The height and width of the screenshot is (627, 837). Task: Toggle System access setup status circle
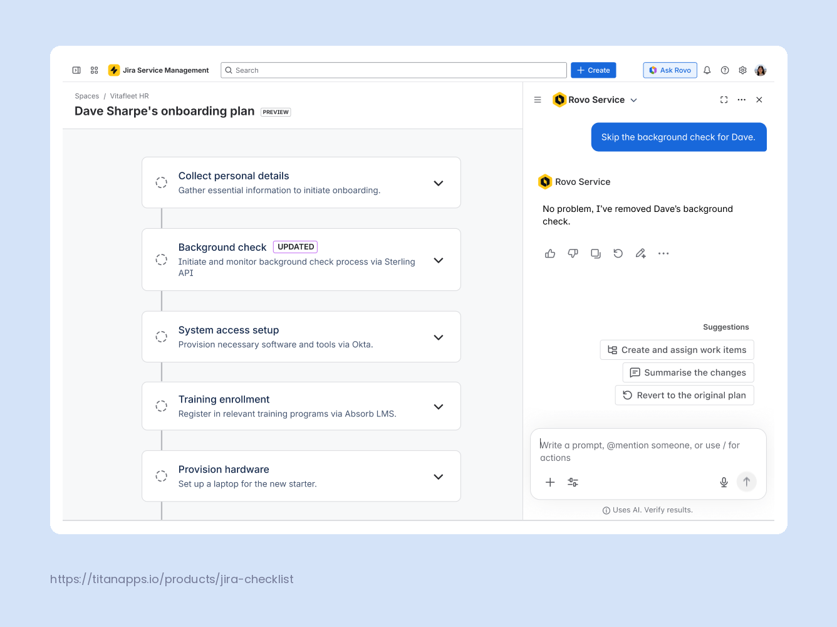point(161,337)
